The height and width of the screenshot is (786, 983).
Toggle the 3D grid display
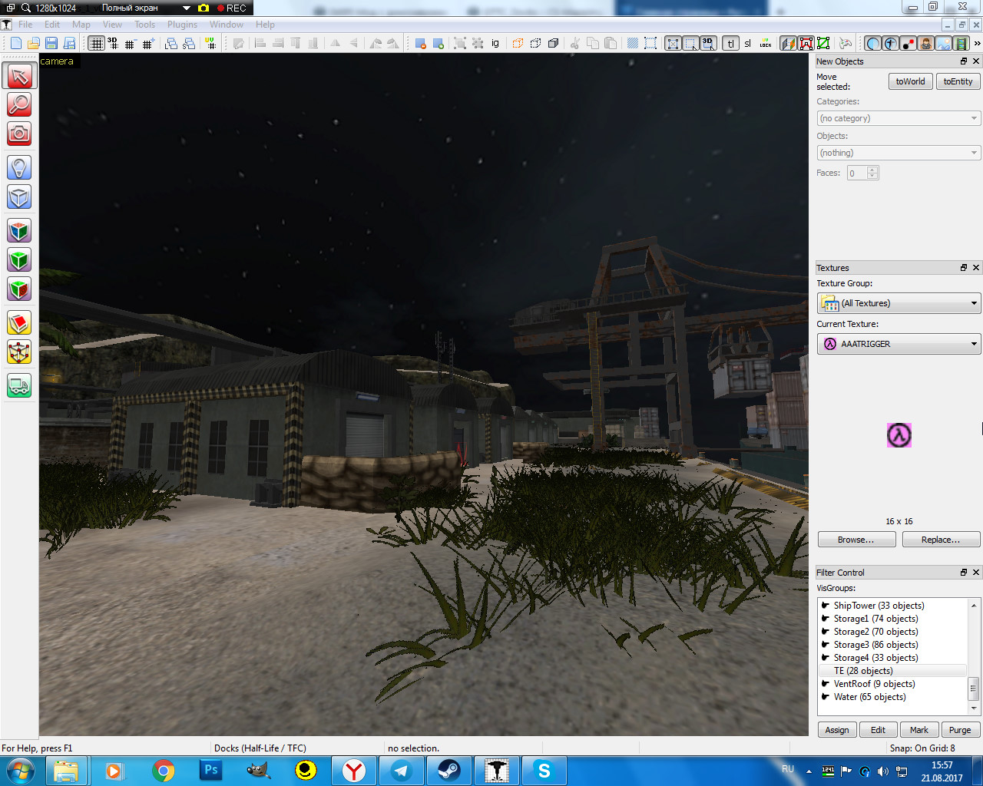coord(113,44)
